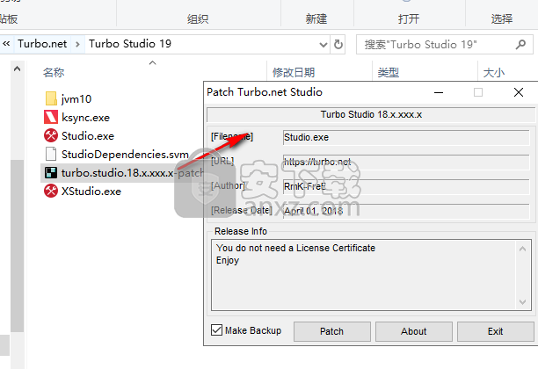Sort files by the 名称 column header

pos(54,72)
